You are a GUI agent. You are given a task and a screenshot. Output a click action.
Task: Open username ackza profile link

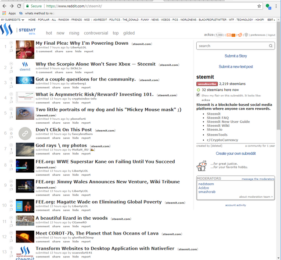(209, 35)
